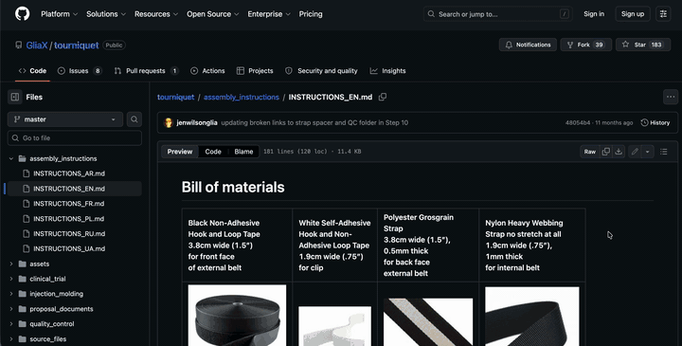Open jenwilsonglia author link

pos(197,122)
